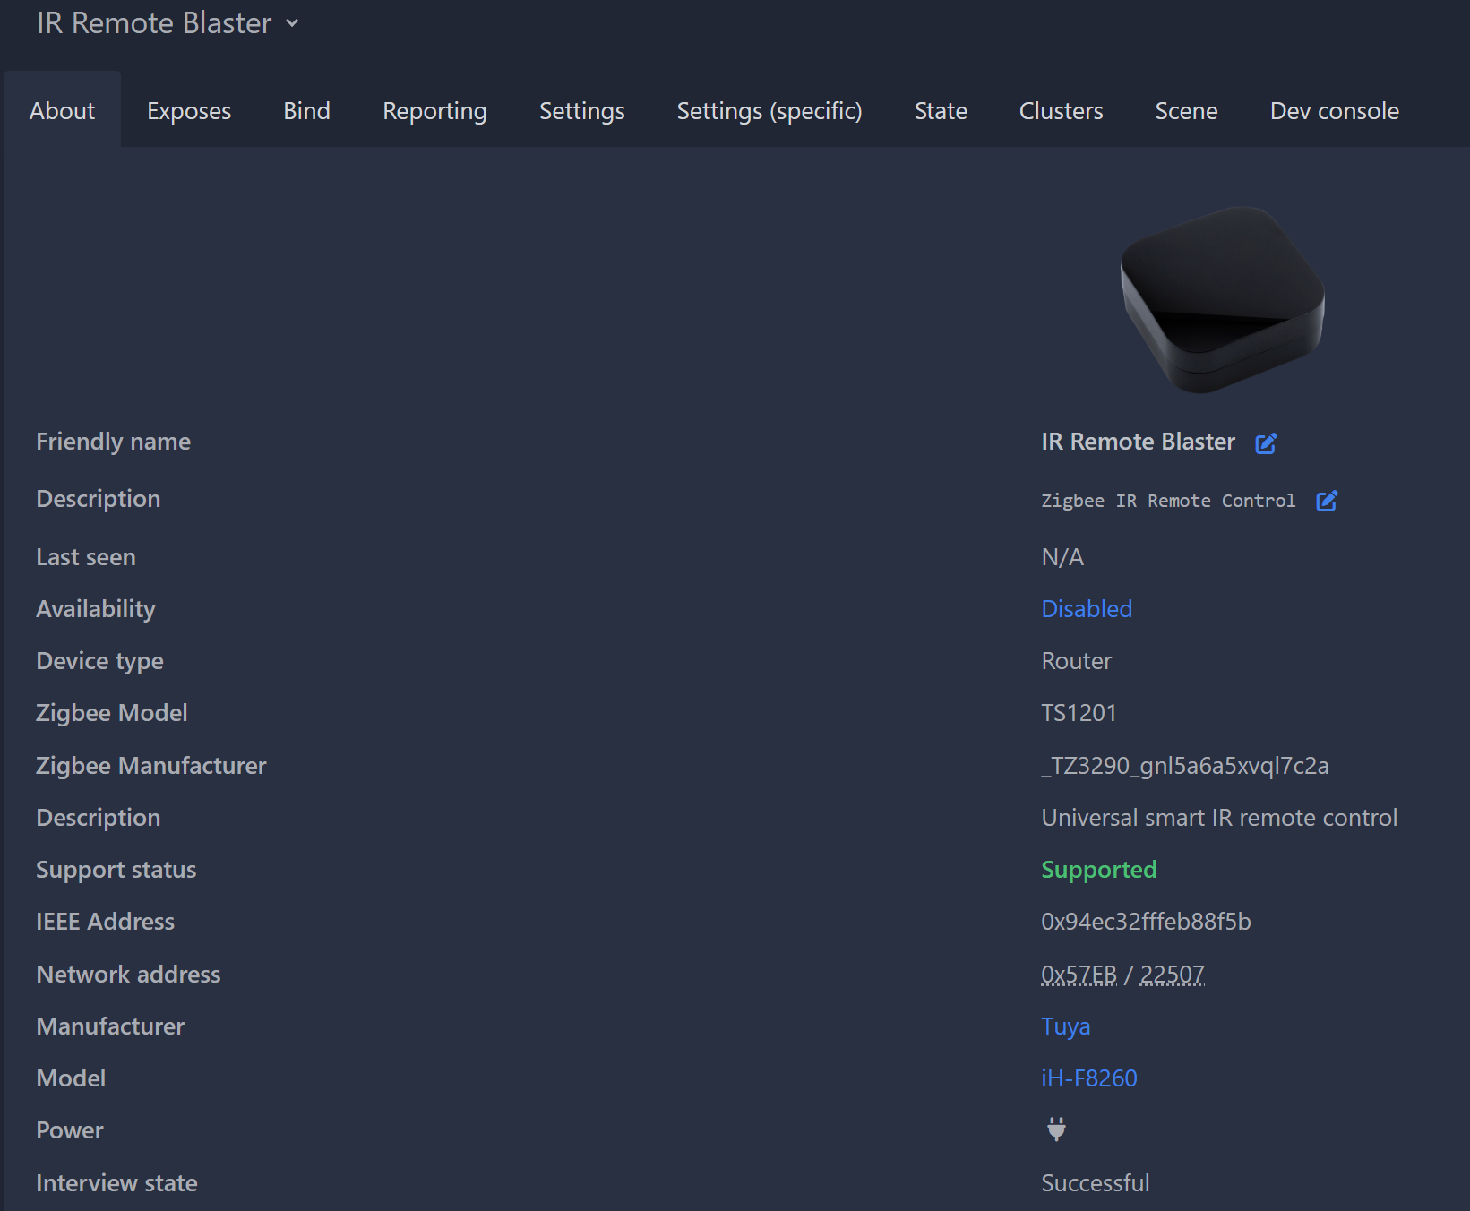Click the Support status label
Viewport: 1470px width, 1211px height.
pyautogui.click(x=116, y=870)
